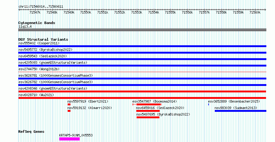275x142 pixels.
Task: Select the blue bar under esv3626781
Action: click(x=142, y=79)
